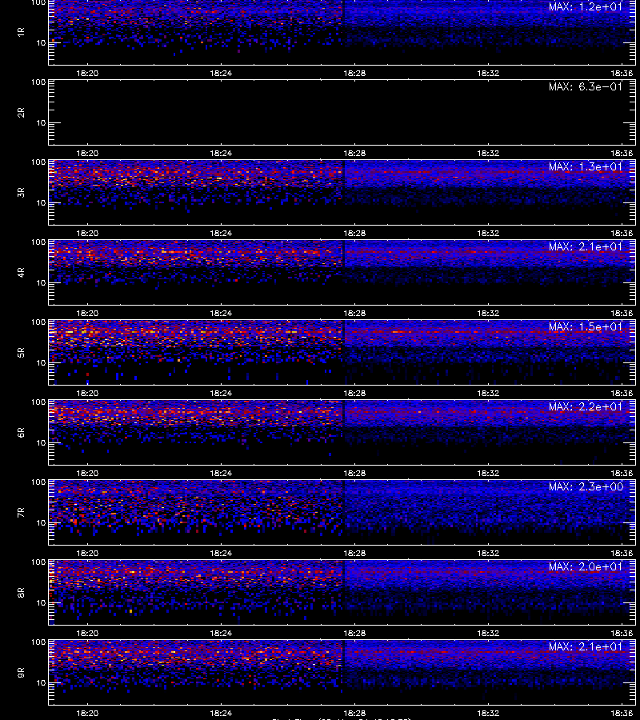This screenshot has height=720, width=640.
Task: Click the '10' y-axis value of panel 8R
Action: click(41, 603)
